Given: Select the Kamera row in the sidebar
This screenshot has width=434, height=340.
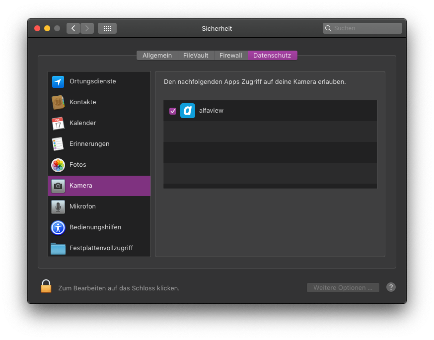Looking at the screenshot, I should tap(99, 186).
